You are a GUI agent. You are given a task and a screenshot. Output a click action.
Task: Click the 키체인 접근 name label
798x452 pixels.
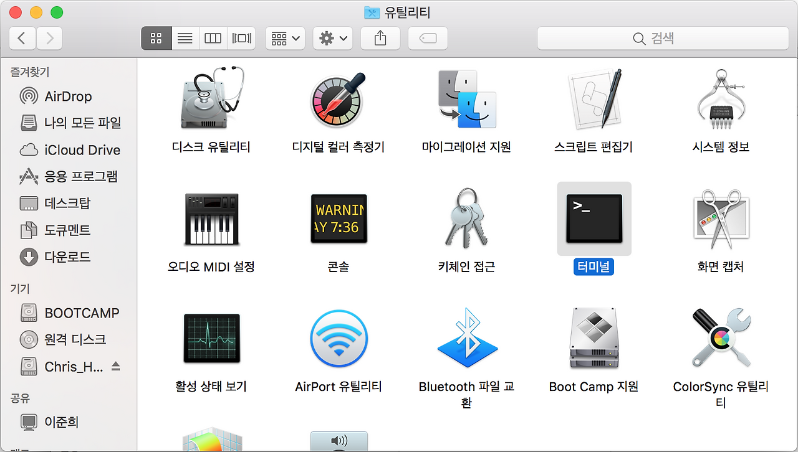tap(466, 267)
